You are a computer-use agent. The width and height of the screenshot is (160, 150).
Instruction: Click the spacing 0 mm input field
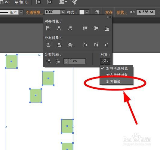click(x=77, y=61)
